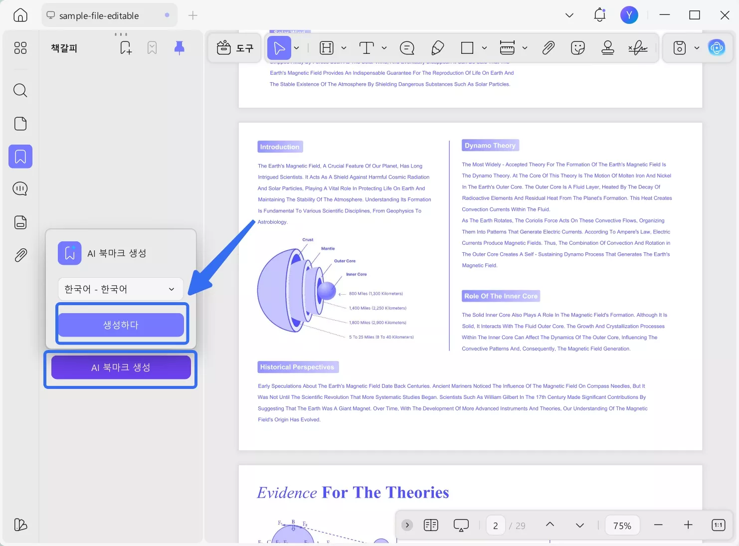Start slideshow presentation mode
The width and height of the screenshot is (739, 546).
tap(461, 525)
